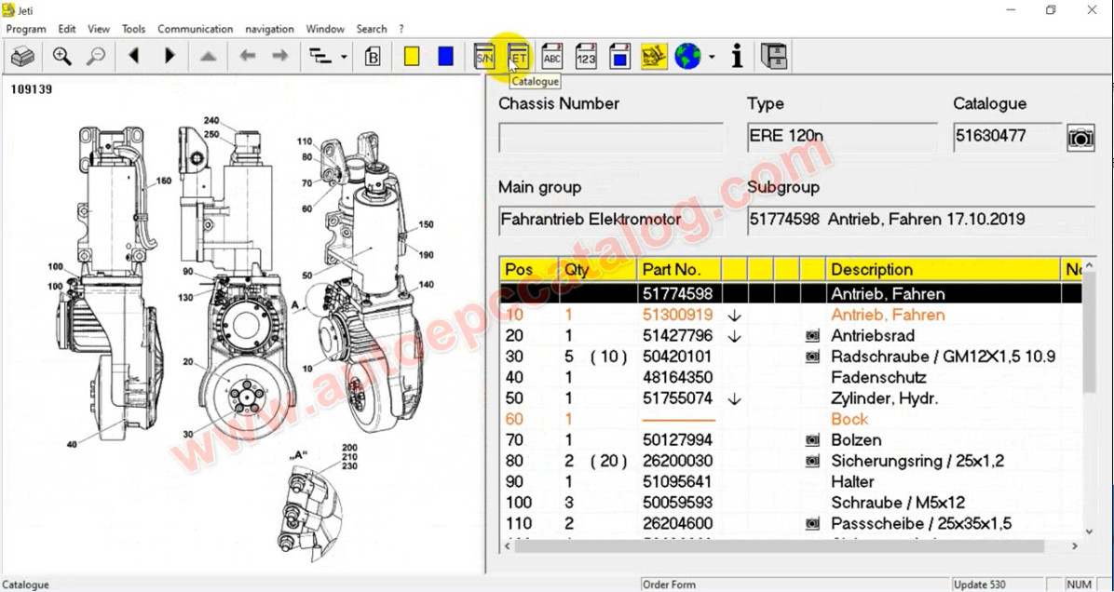
Task: Select the Schraube / M5x12 row
Action: (x=791, y=504)
